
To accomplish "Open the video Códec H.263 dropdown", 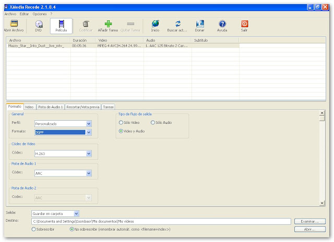I will pyautogui.click(x=89, y=154).
